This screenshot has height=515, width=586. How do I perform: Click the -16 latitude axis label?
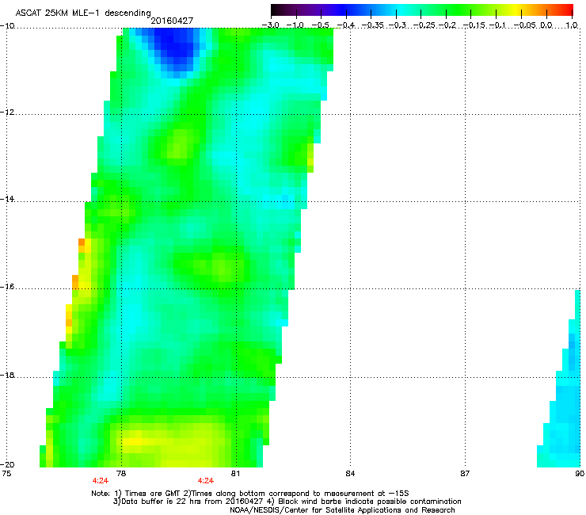tap(7, 287)
